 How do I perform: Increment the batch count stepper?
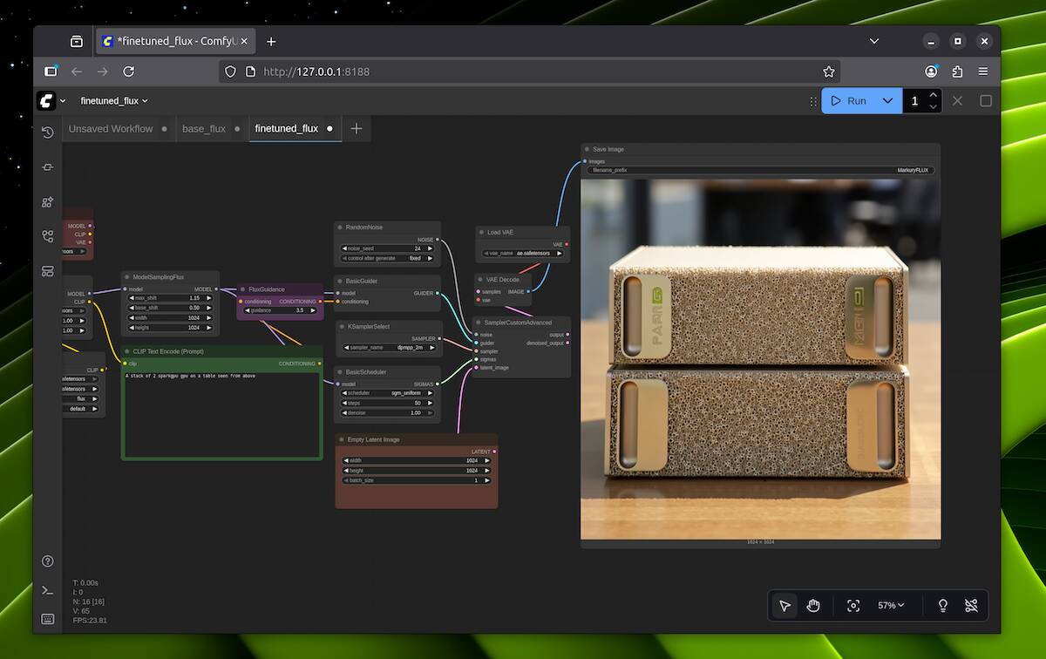(934, 95)
